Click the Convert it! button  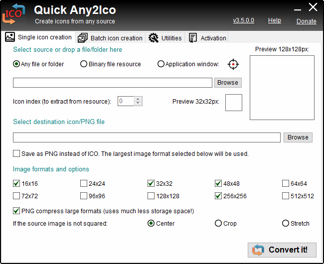(282, 250)
